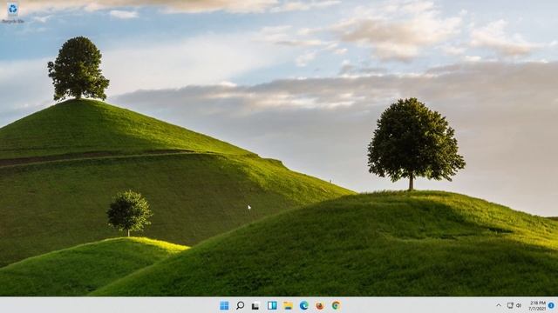Launch Firefox from the taskbar
558x313 pixels.
(x=320, y=305)
